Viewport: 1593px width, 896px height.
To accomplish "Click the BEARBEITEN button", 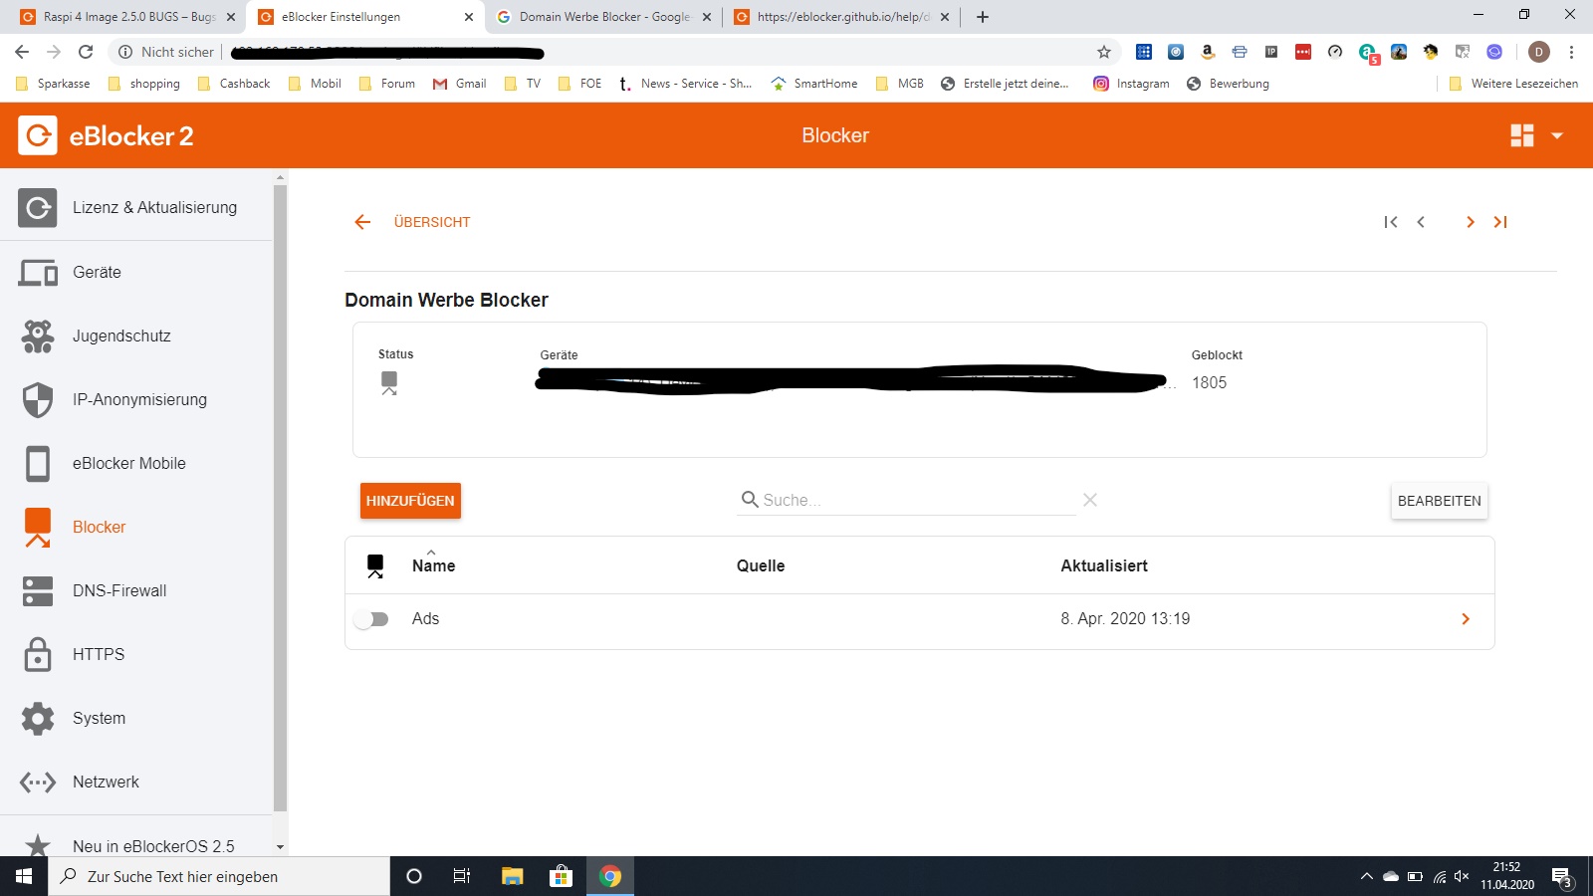I will (x=1439, y=501).
